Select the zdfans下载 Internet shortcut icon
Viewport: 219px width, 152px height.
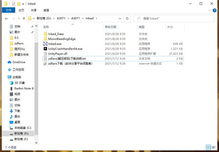[45, 64]
